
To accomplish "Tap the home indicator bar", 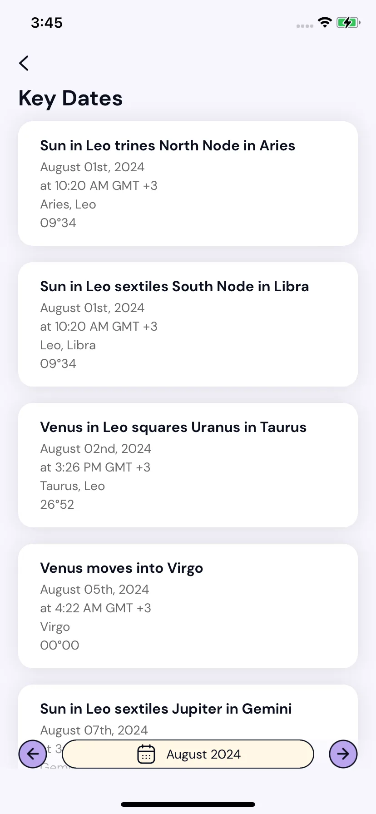I will [x=188, y=804].
